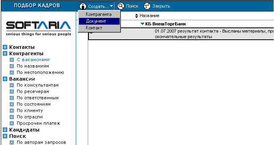This screenshot has height=145, width=274.
Task: Select По ресечерам view
Action: pyautogui.click(x=33, y=91)
